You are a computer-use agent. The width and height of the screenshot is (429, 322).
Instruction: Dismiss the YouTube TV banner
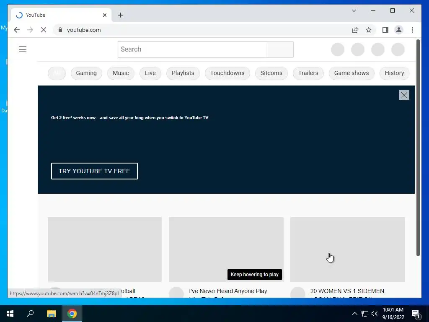click(x=404, y=95)
